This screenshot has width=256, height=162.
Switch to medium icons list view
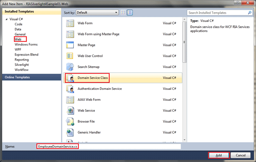click(130, 13)
